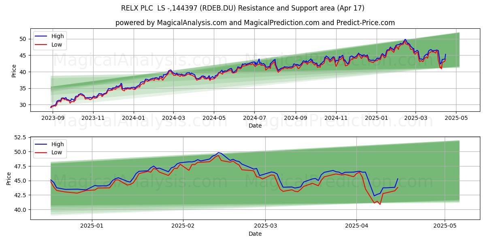Viewport: 486px width, 243px height.
Task: Click the 2025-03 tick label in bottom chart
Action: 265,226
